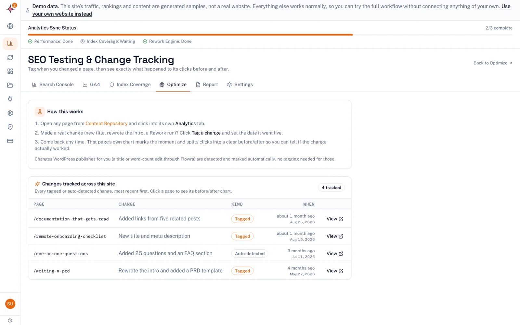Open the folder sidebar icon
520x325 pixels.
click(10, 85)
